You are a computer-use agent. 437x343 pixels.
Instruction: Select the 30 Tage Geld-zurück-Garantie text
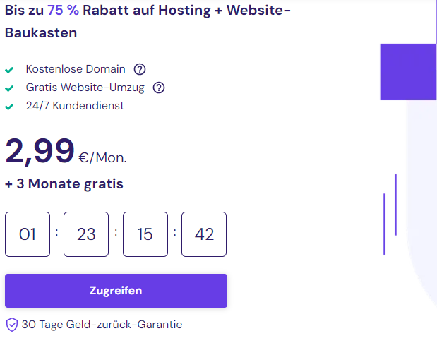[102, 325]
